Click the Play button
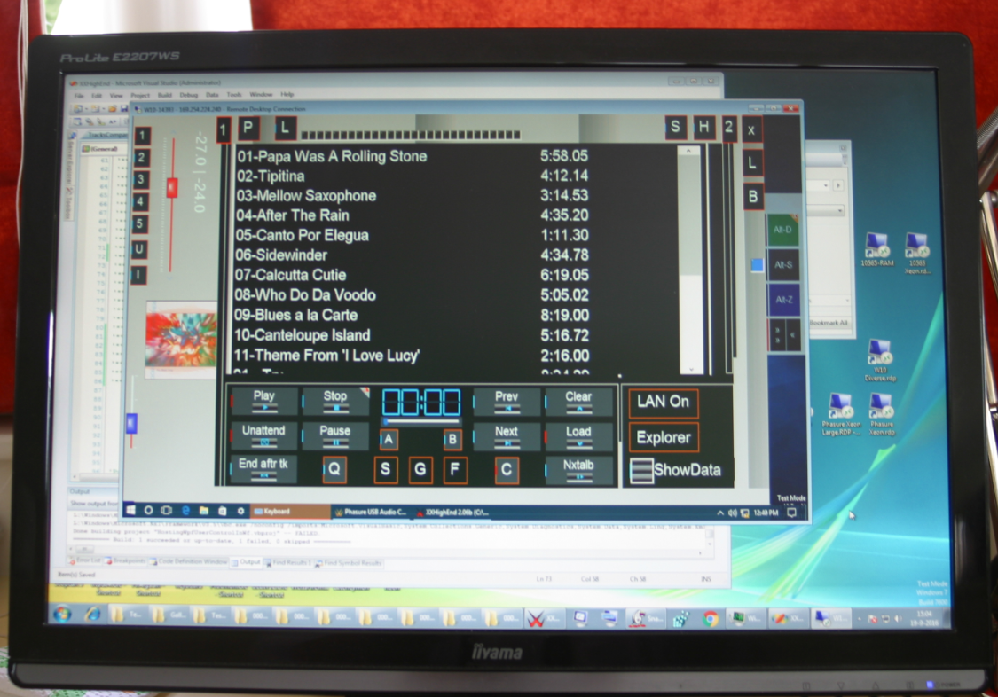 pos(264,400)
